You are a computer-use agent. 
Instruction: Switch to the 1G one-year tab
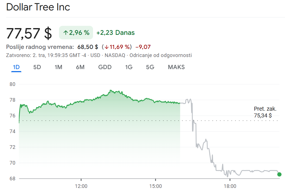(129, 67)
